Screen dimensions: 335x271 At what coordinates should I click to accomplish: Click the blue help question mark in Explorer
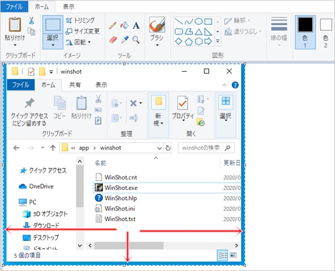click(235, 85)
